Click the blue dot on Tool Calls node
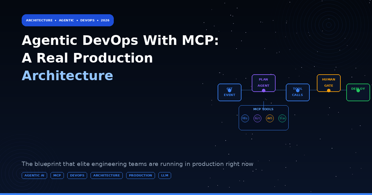 tap(298, 90)
